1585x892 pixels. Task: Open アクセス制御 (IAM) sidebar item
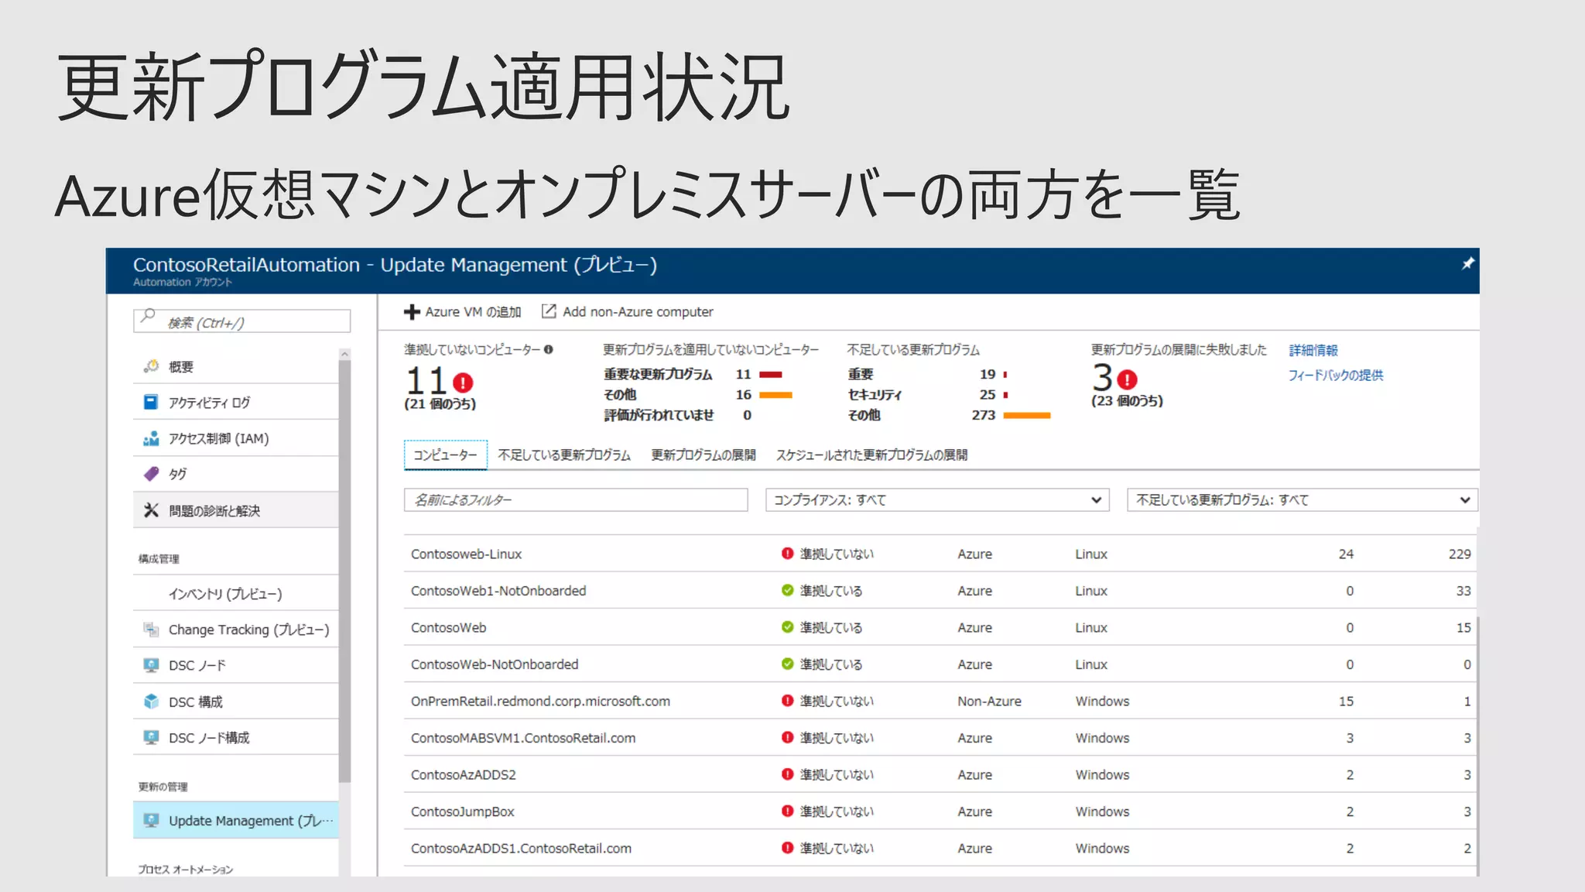[x=218, y=439]
